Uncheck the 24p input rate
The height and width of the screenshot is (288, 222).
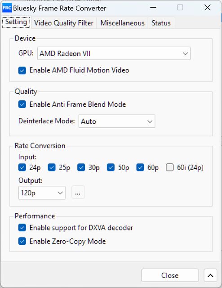tap(22, 167)
